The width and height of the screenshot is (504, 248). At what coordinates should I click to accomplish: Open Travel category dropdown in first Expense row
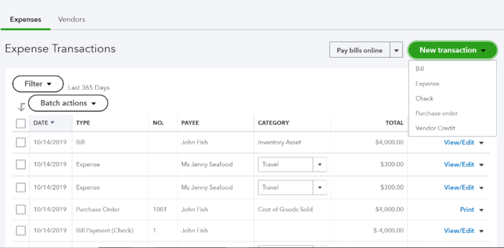(320, 165)
